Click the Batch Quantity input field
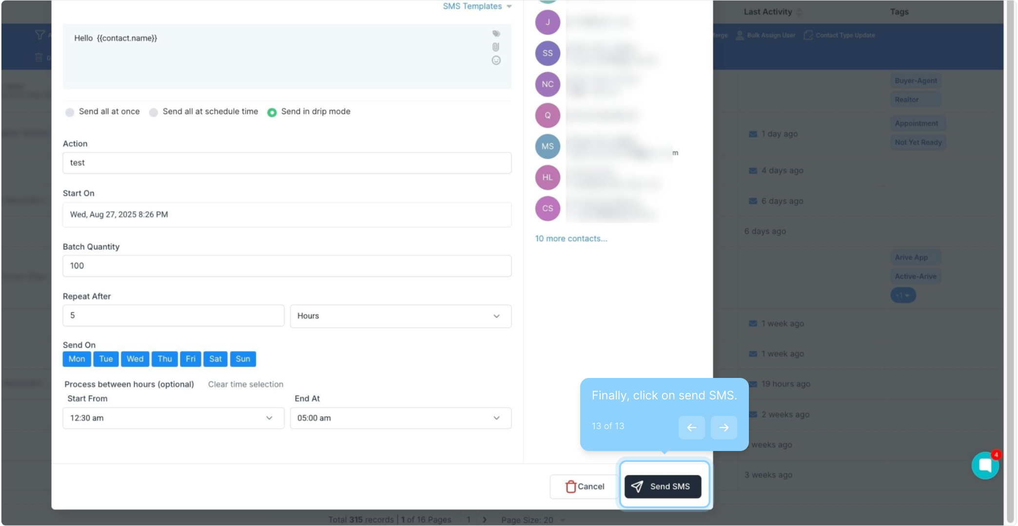Viewport: 1018px width, 526px height. click(x=287, y=266)
